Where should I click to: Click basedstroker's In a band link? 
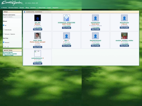96,27
